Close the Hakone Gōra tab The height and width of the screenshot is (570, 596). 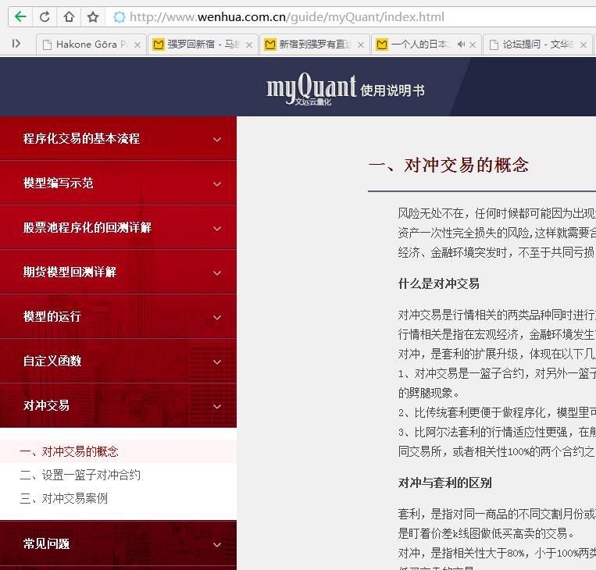137,45
